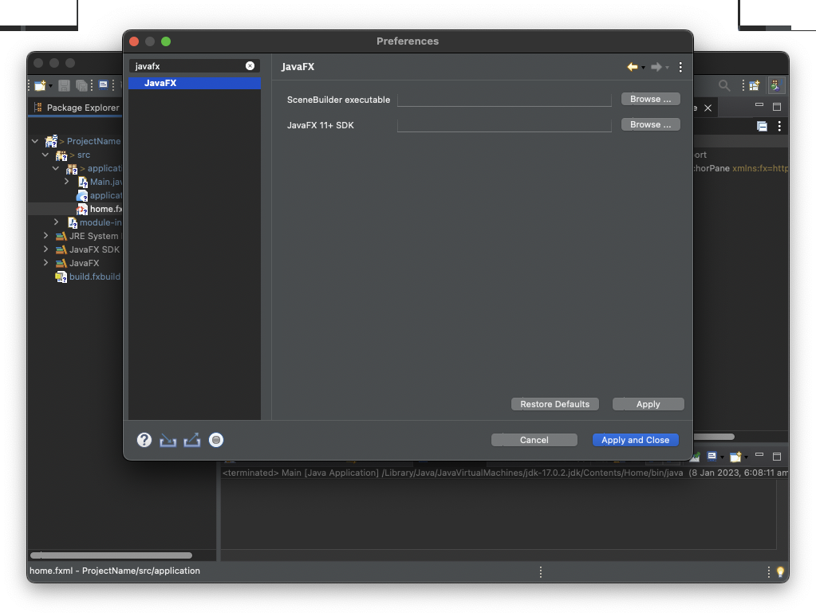Toggle the oomph preference recorder icon
The image size is (816, 616).
[216, 441]
